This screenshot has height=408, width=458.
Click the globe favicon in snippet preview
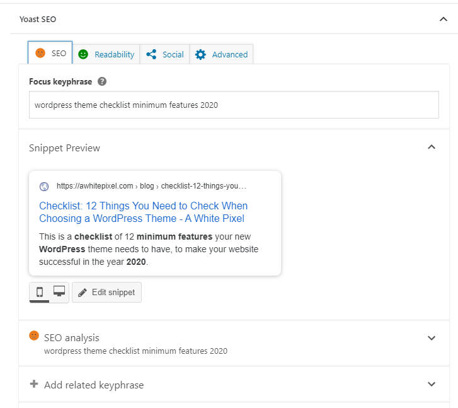click(44, 186)
